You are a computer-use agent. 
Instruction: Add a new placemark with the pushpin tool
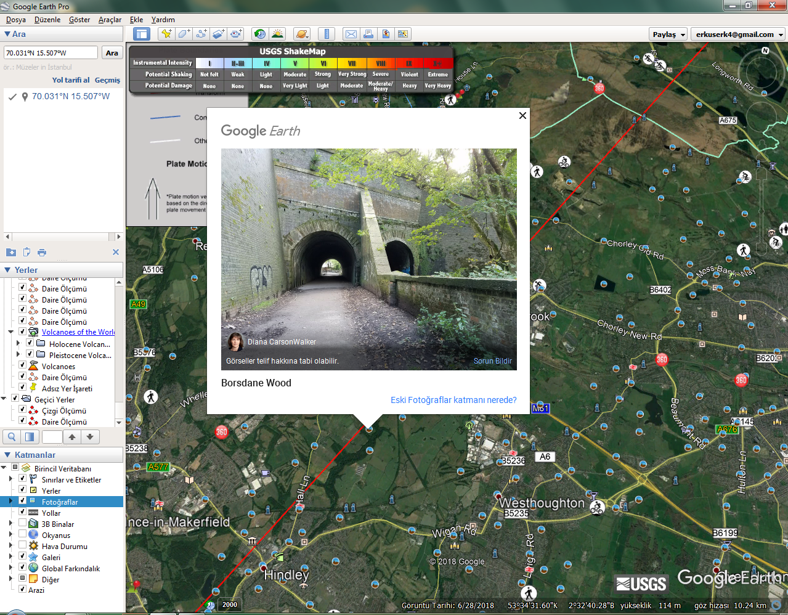pos(166,34)
